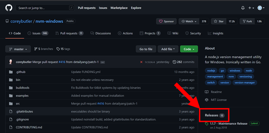Go to Marketplace in the header
The height and width of the screenshot is (133, 269).
pos(119,8)
